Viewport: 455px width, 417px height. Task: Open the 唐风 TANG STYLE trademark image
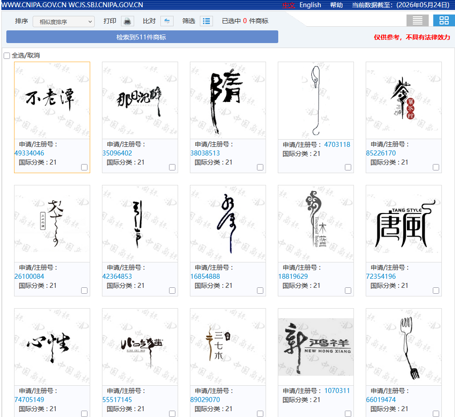(404, 224)
